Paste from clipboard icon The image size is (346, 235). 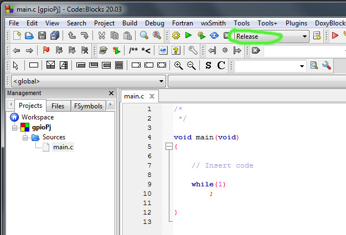click(x=127, y=35)
